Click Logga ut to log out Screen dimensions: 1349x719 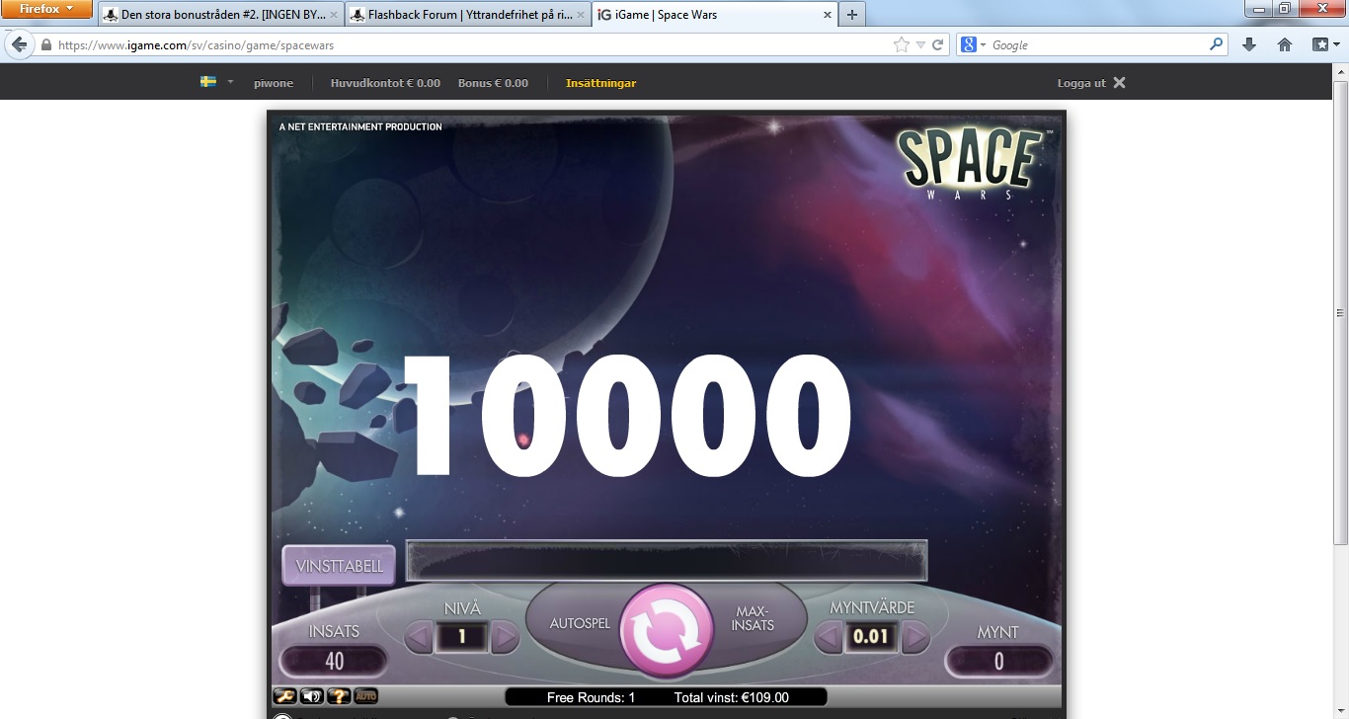coord(1091,83)
